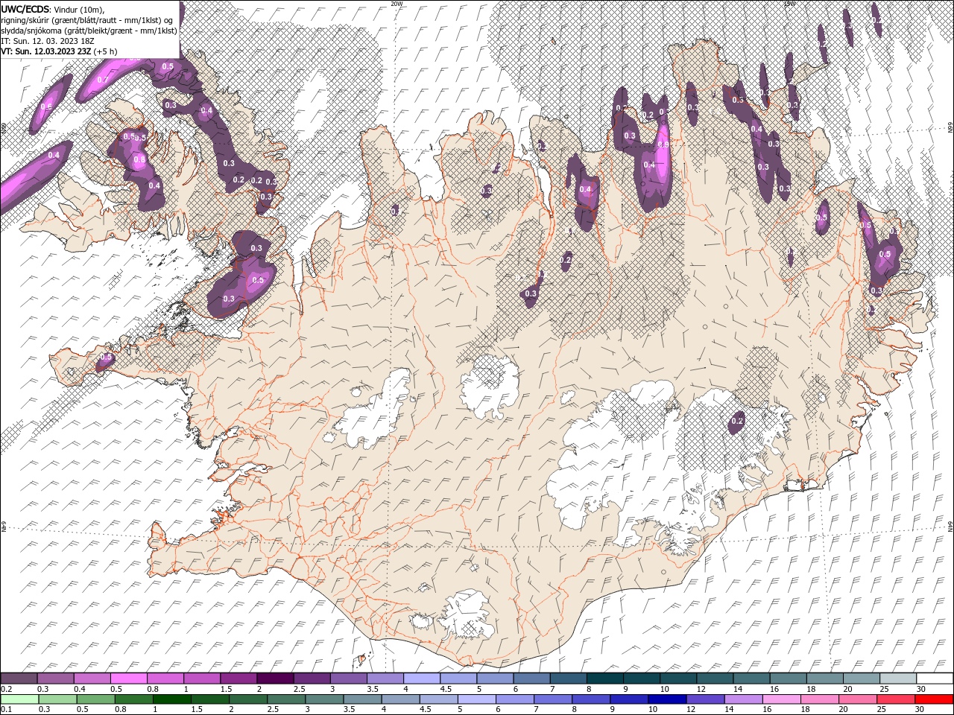
Task: Select the 0.2 swatch in the upper snow legend row
Action: point(19,679)
